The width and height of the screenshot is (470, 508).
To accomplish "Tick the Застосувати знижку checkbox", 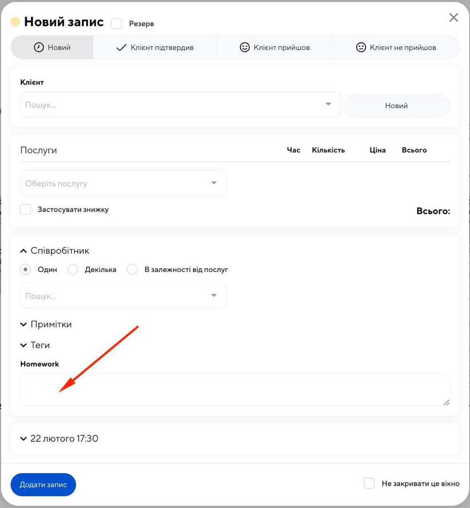I will 26,209.
